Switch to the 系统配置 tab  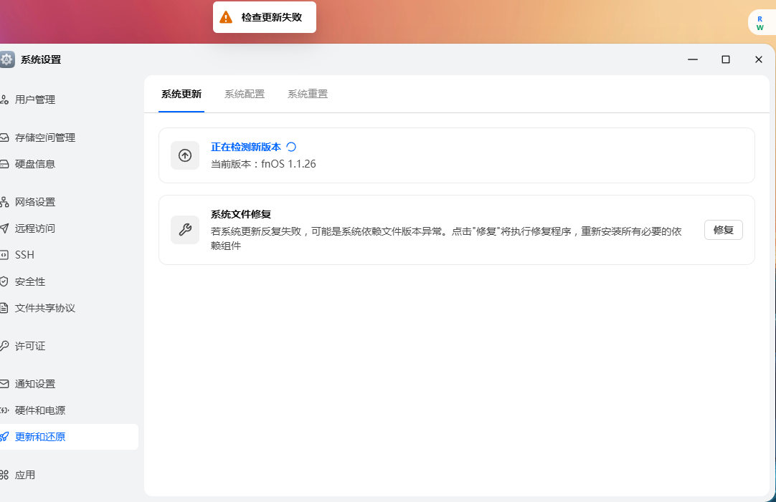[245, 94]
